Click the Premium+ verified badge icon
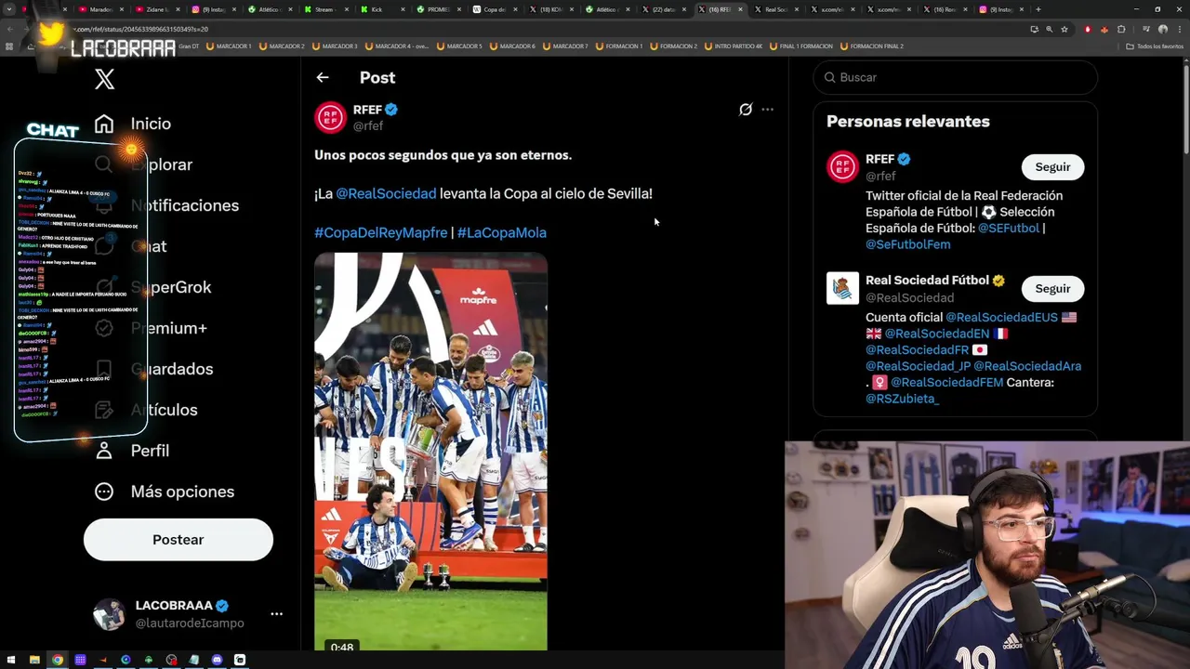 click(104, 328)
